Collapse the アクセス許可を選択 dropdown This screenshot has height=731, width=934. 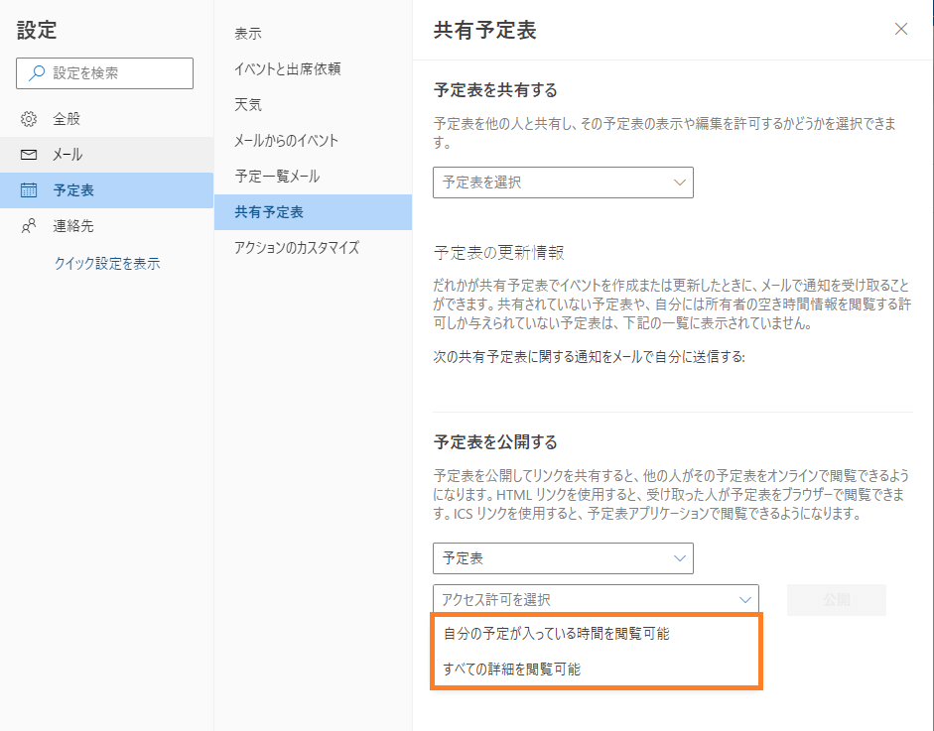click(x=596, y=599)
